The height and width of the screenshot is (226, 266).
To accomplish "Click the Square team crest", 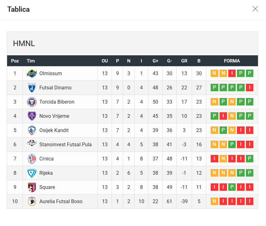I will tap(32, 187).
